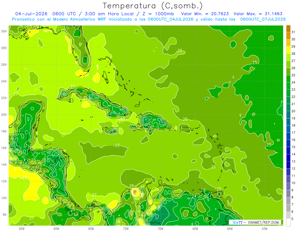The image size is (300, 232).
Task: Pick the purple legend swatch between 9 and 10
Action: click(x=288, y=186)
